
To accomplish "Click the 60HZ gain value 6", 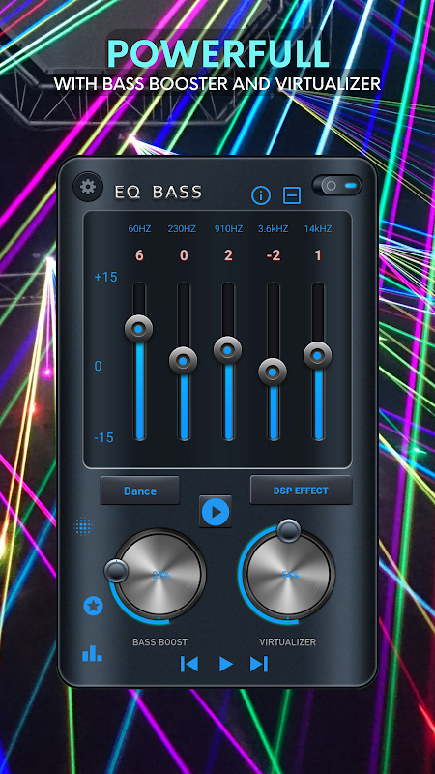I will (139, 255).
